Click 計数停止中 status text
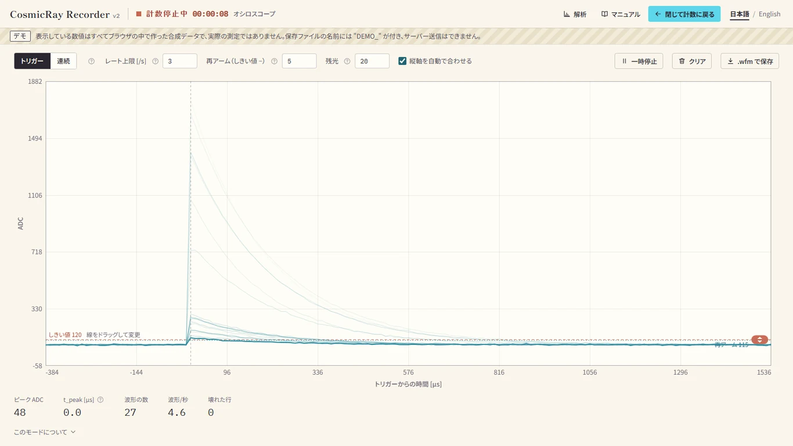The width and height of the screenshot is (793, 446). (167, 14)
